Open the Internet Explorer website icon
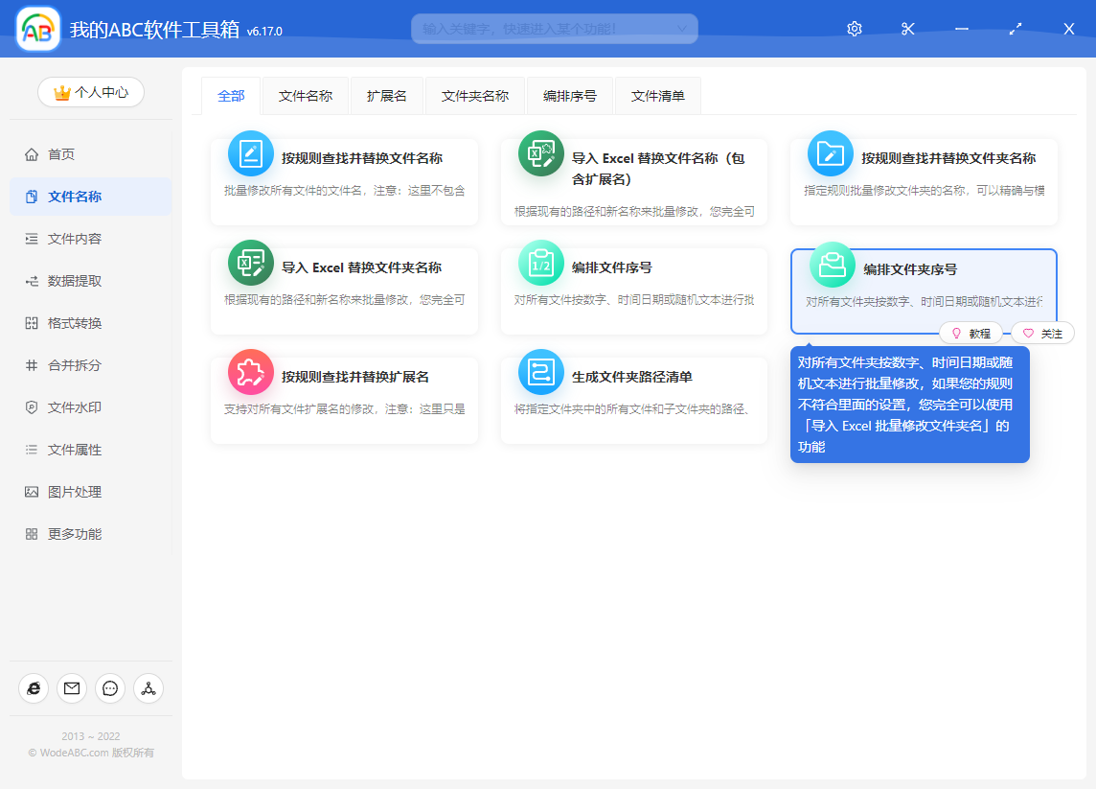1096x789 pixels. click(x=34, y=688)
